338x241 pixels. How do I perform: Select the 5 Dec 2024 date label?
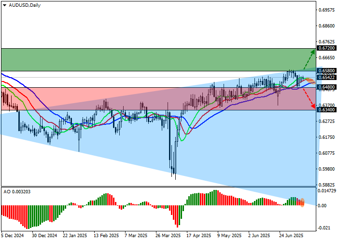tap(13, 236)
